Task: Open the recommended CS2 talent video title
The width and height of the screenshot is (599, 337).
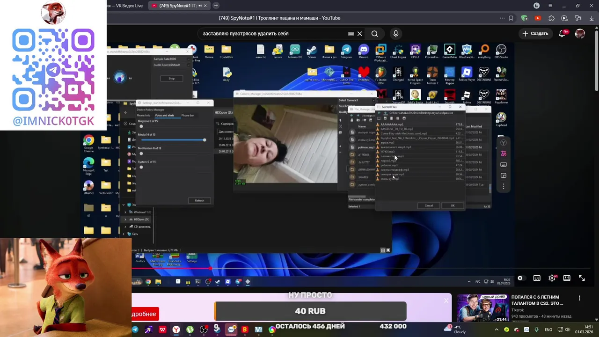Action: coord(537,300)
